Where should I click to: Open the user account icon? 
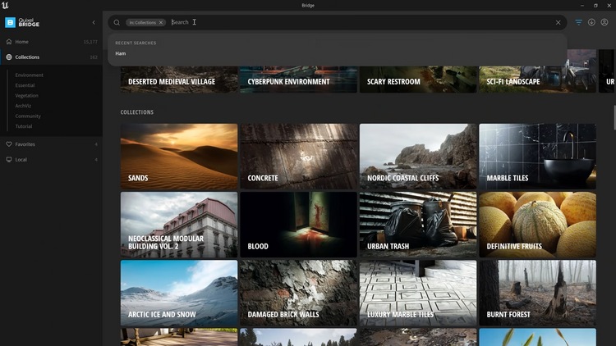tap(605, 22)
